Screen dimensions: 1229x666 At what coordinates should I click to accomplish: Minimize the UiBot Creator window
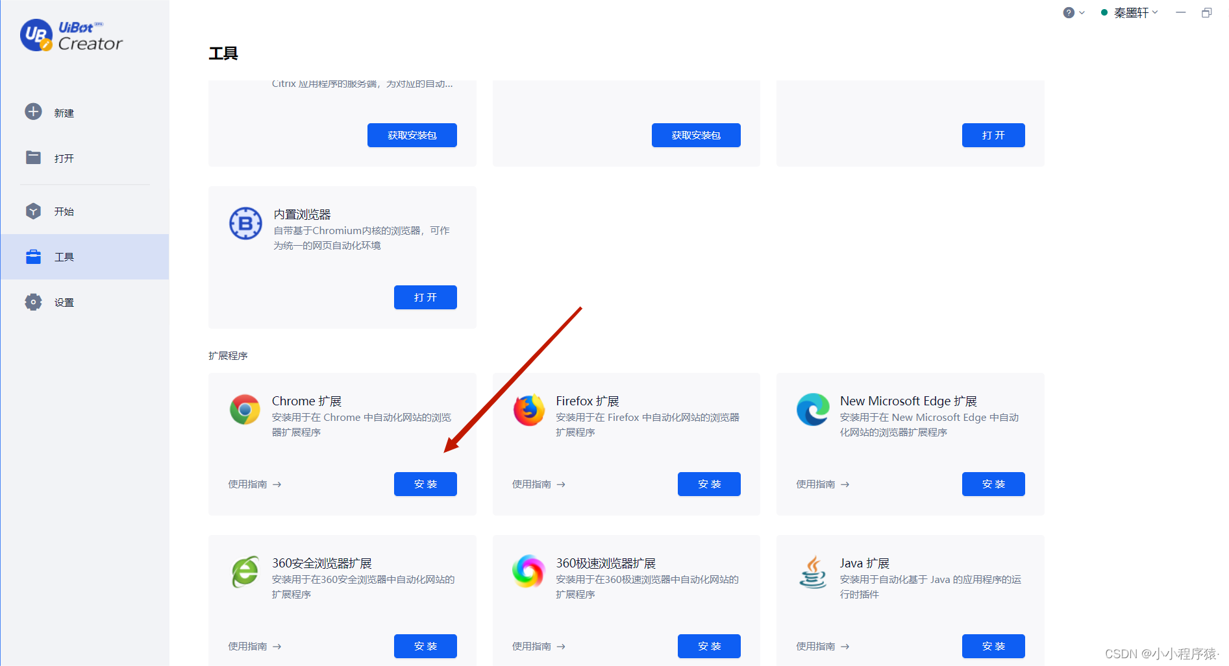pyautogui.click(x=1181, y=12)
